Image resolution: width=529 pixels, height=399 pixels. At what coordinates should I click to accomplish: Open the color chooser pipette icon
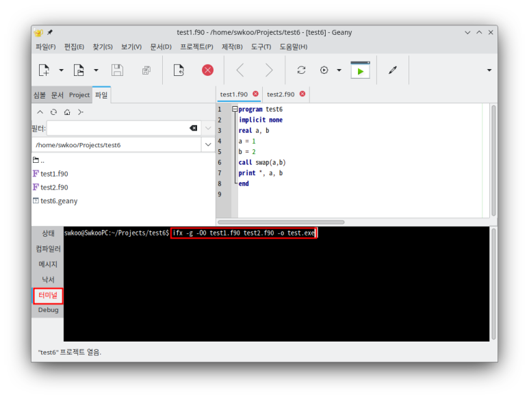pyautogui.click(x=392, y=70)
